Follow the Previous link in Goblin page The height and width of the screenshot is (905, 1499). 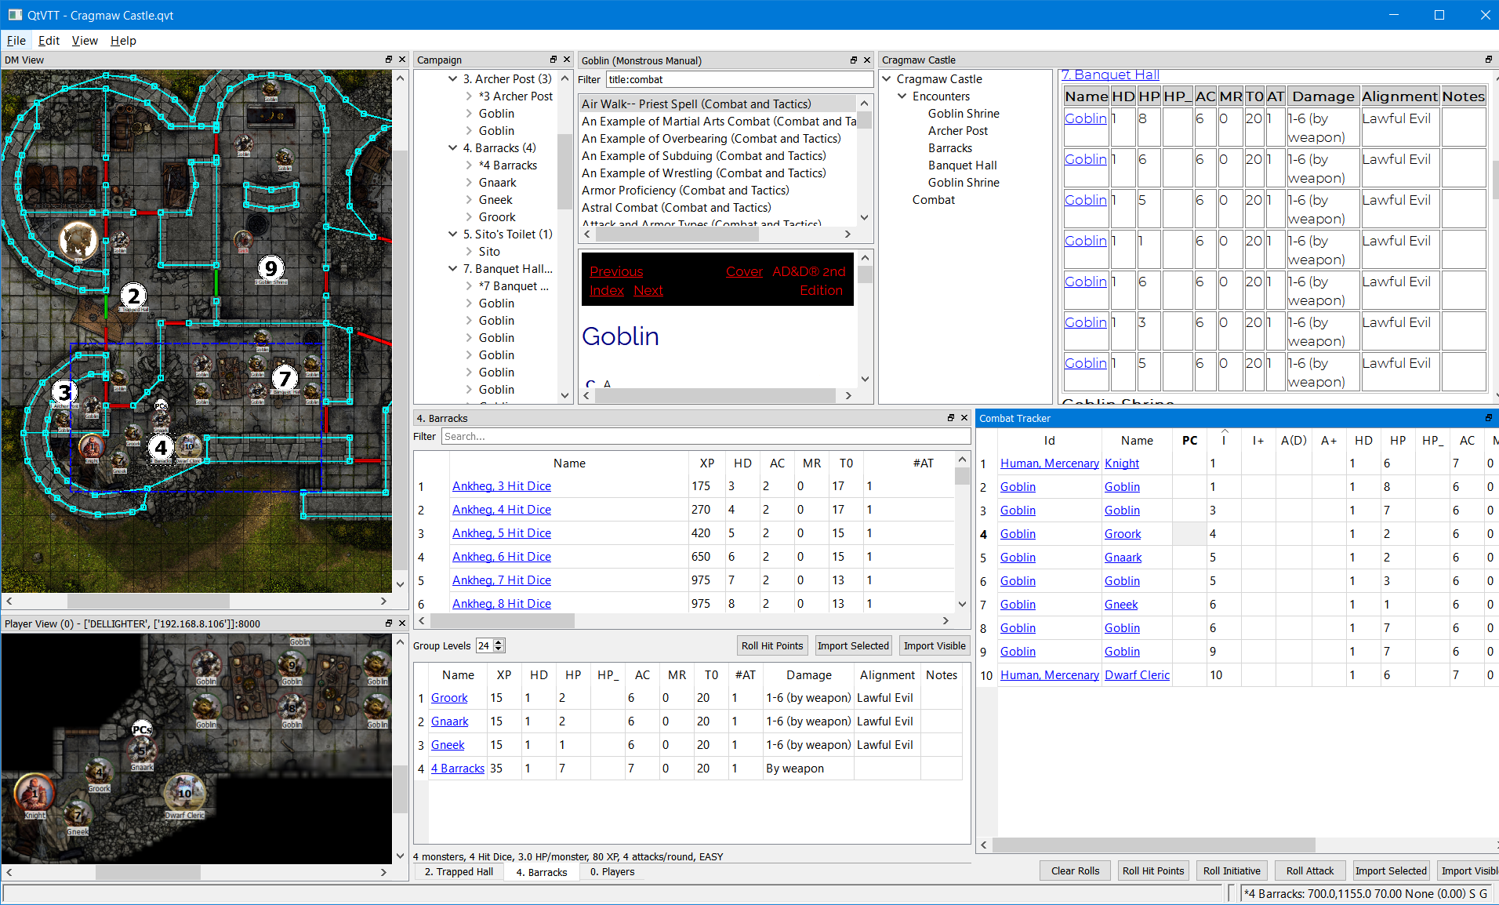tap(615, 271)
